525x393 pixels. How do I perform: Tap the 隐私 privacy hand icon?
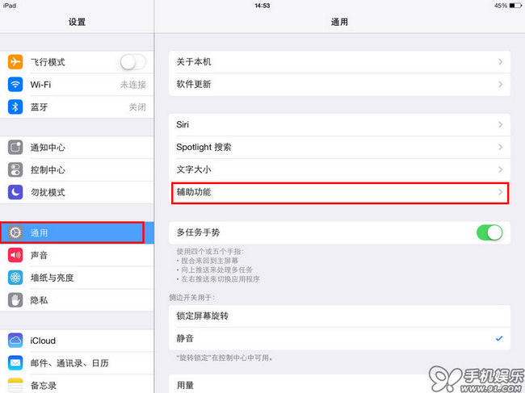(15, 300)
